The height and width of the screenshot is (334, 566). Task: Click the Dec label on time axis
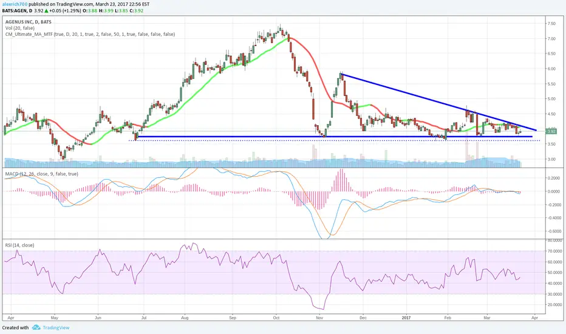click(x=363, y=318)
